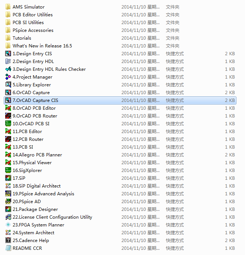Click the type cell of README CCR row
This screenshot has height=255, width=245.
click(x=175, y=248)
